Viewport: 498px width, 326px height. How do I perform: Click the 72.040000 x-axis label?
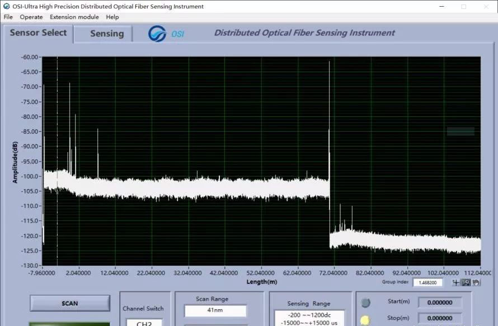coord(333,273)
